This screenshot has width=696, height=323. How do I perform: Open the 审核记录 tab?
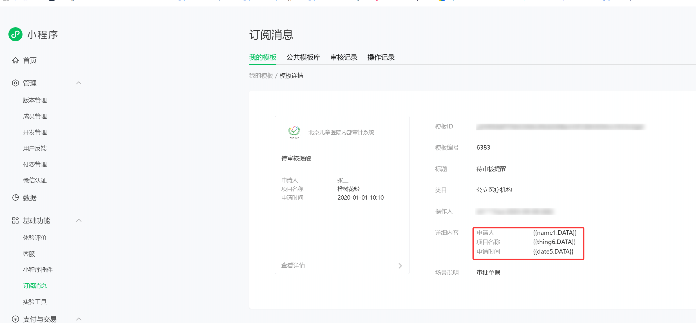click(344, 57)
